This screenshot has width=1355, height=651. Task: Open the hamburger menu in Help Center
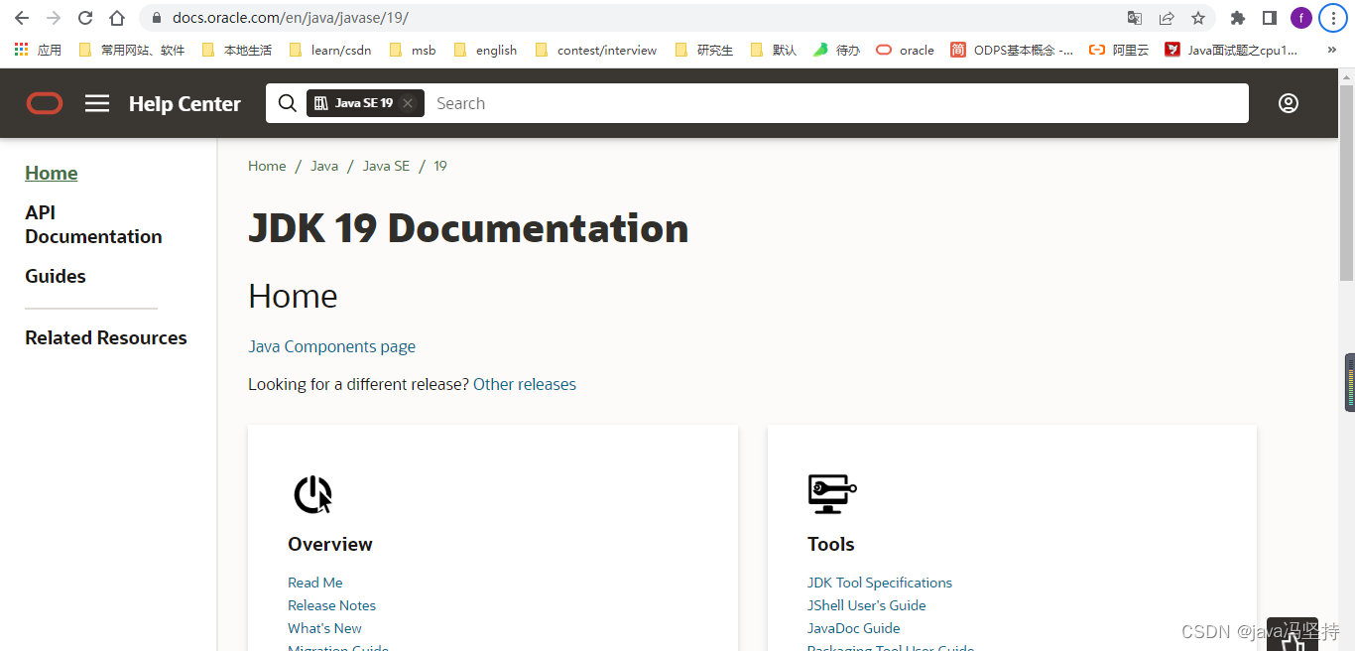97,103
